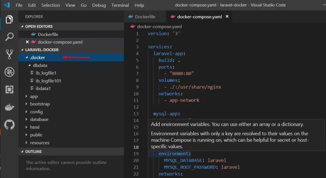The image size is (326, 178).
Task: Click './:/usr/share/nginx' volume text
Action: (195, 87)
